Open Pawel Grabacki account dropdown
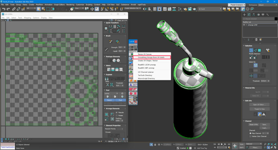278x150 pixels. pos(237,5)
